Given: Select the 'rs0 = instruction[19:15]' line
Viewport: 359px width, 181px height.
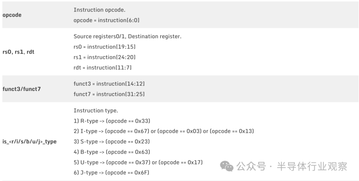Looking at the screenshot, I should 104,47.
